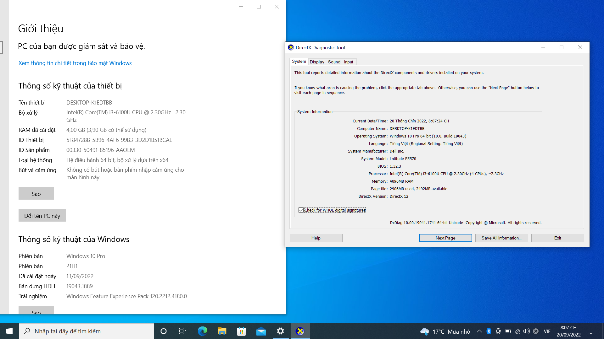This screenshot has width=604, height=339.
Task: Click the Exit button in DxDiag
Action: pyautogui.click(x=557, y=238)
